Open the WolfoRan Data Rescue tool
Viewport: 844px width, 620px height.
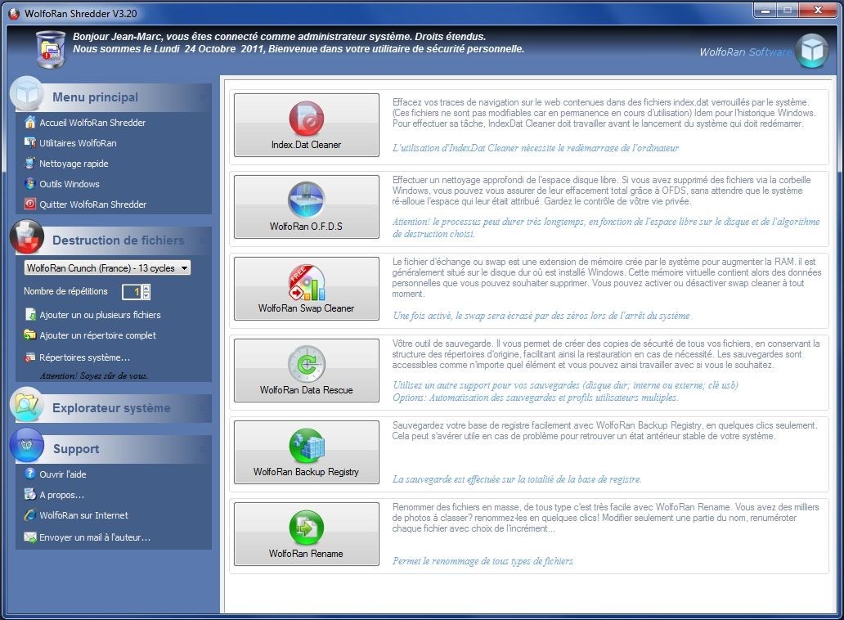point(306,371)
